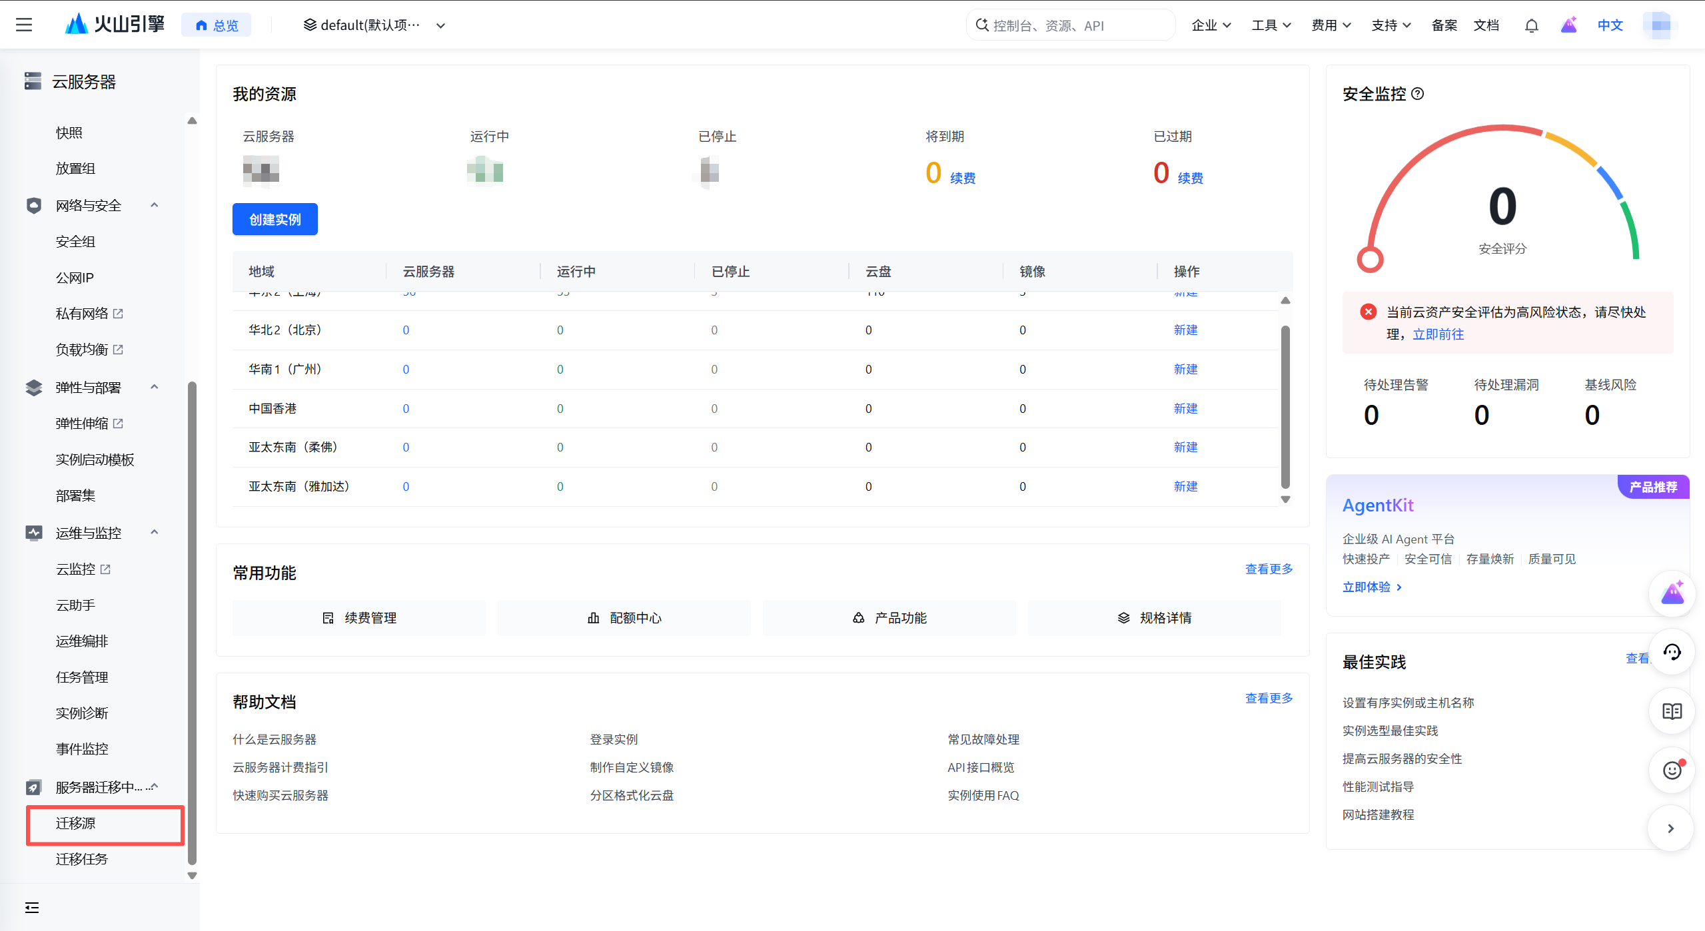This screenshot has width=1705, height=931.
Task: Open the 费用 dropdown menu
Action: tap(1331, 25)
